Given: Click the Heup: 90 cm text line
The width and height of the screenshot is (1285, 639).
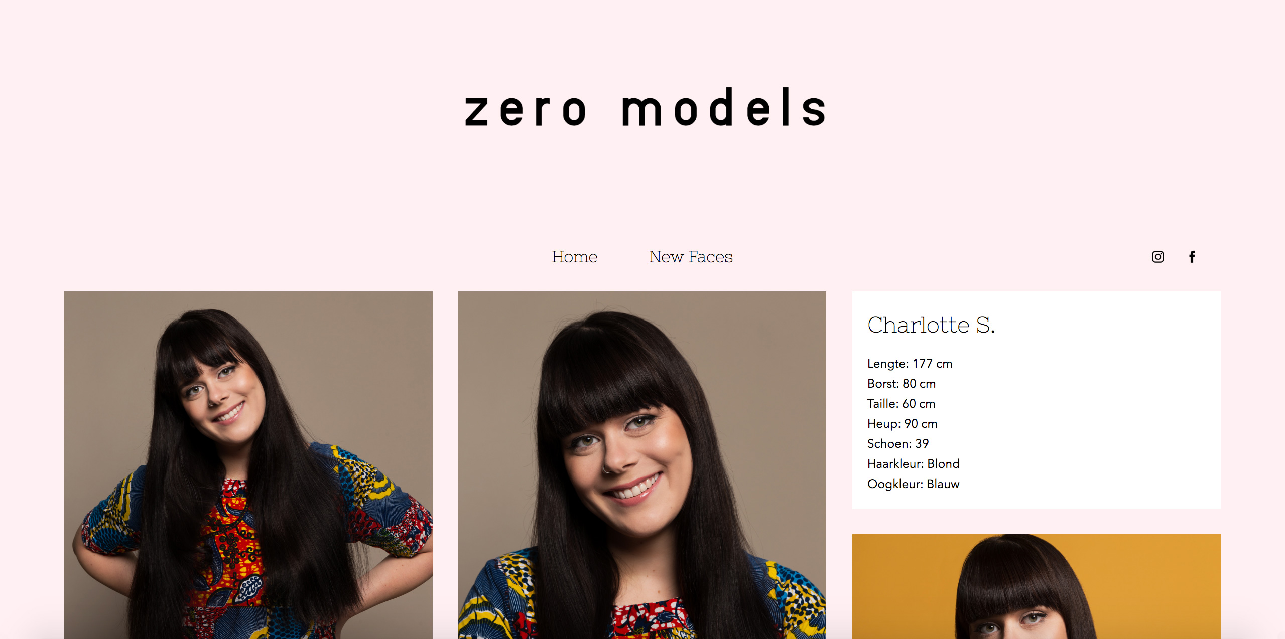Looking at the screenshot, I should coord(902,424).
